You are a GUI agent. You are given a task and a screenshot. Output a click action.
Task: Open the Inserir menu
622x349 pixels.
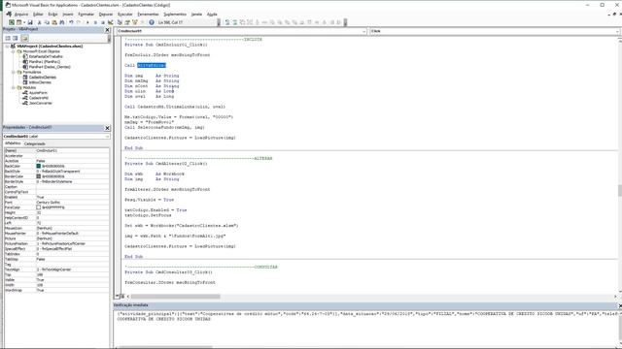pos(68,14)
